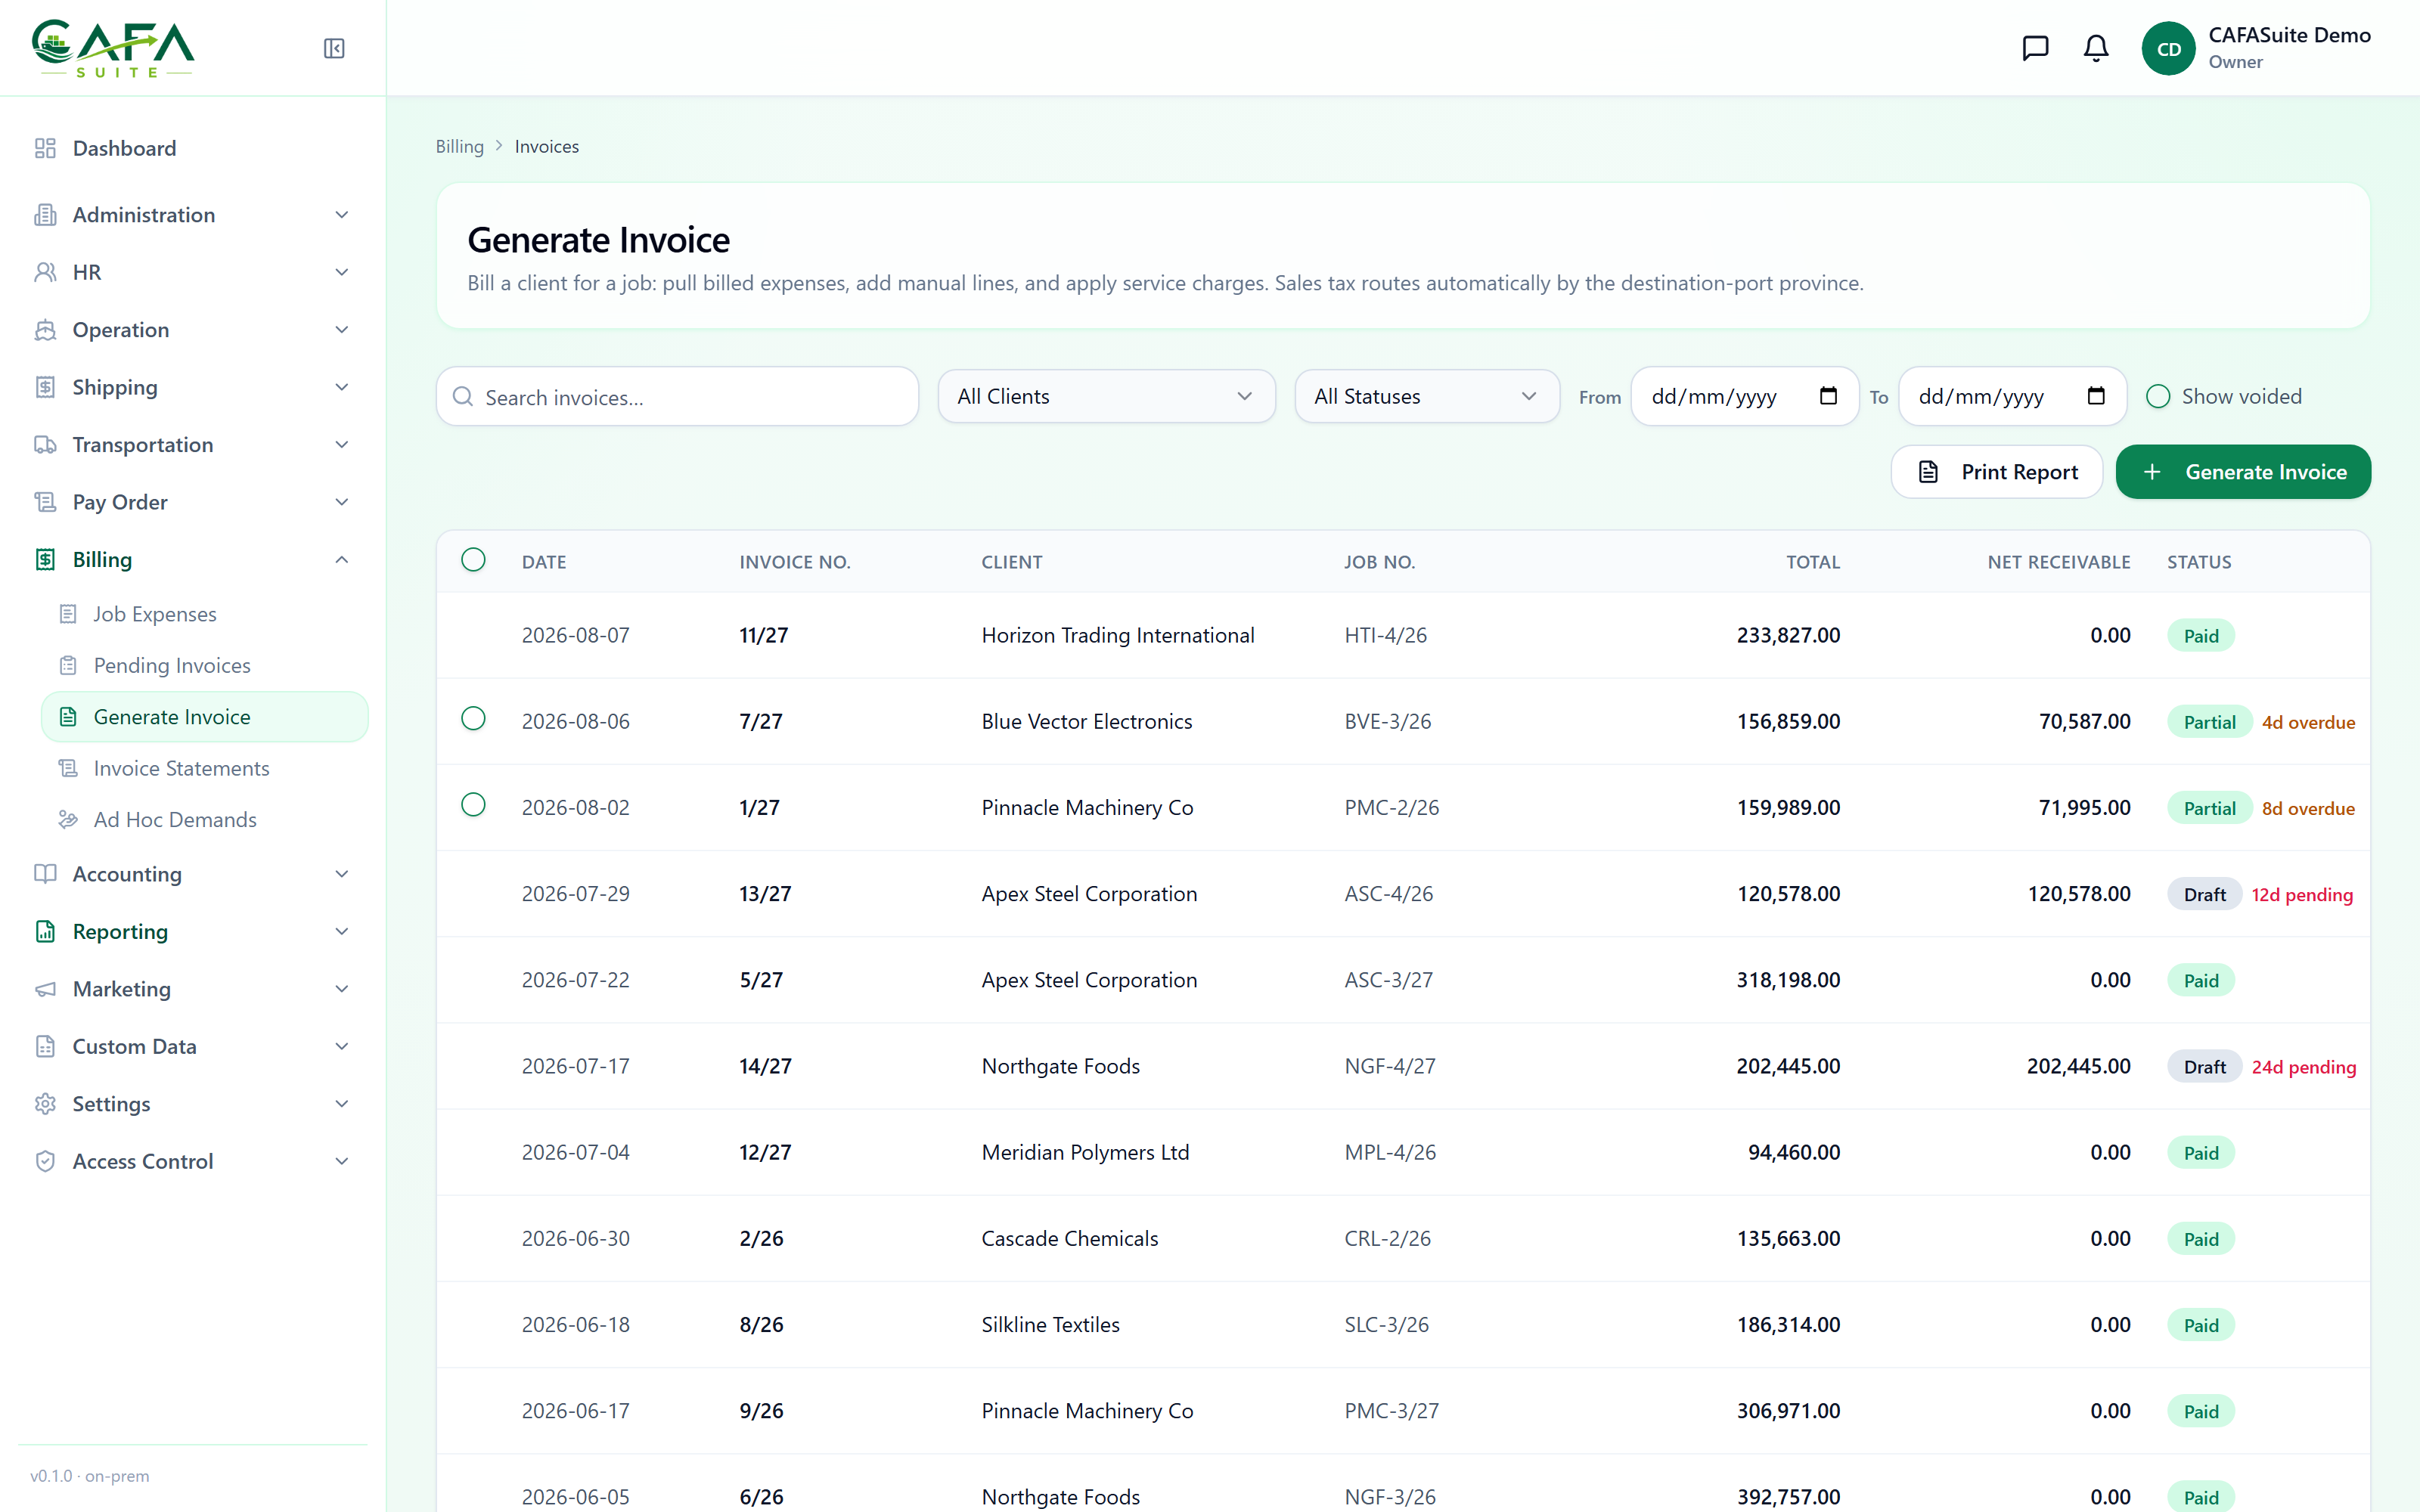Click the Shipping document icon
2420x1512 pixels.
click(x=45, y=387)
